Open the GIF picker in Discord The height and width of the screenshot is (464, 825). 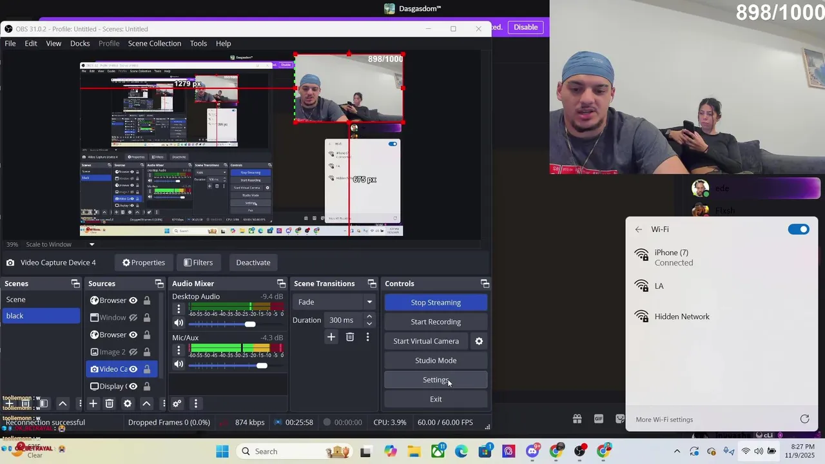(x=599, y=419)
